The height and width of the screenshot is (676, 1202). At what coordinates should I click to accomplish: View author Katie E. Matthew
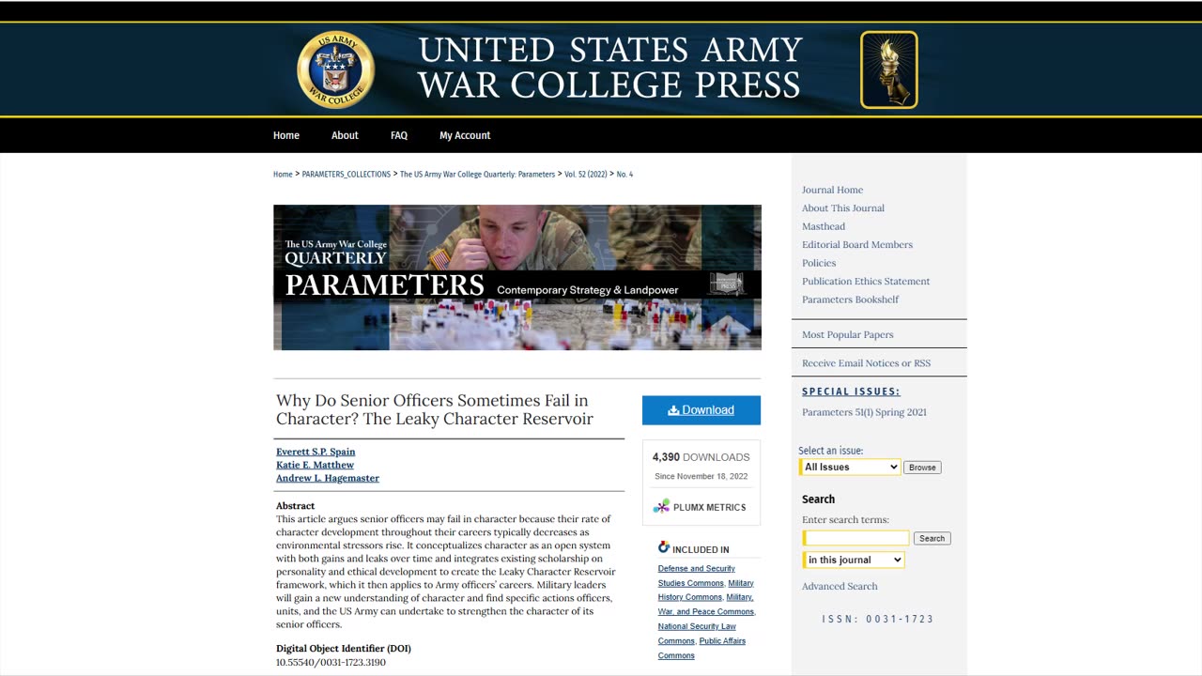[315, 465]
